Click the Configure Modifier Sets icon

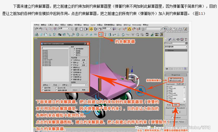pos(185,69)
